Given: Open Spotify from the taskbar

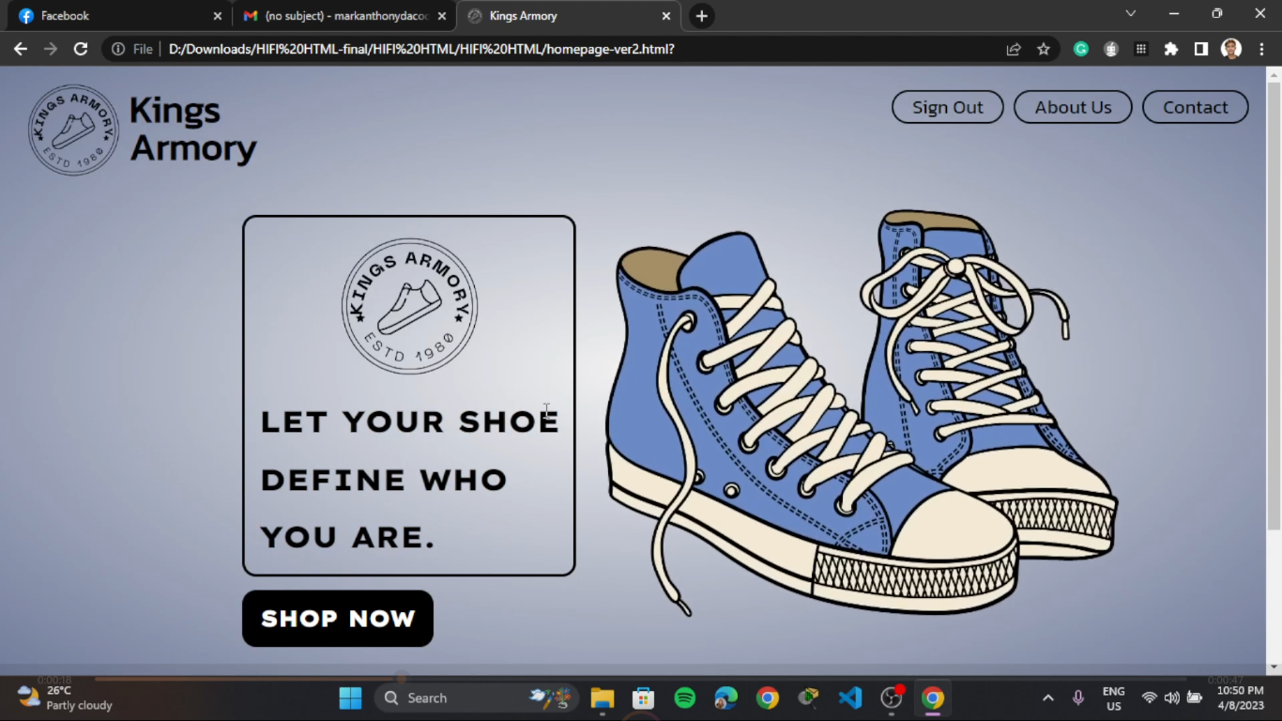Looking at the screenshot, I should click(685, 698).
